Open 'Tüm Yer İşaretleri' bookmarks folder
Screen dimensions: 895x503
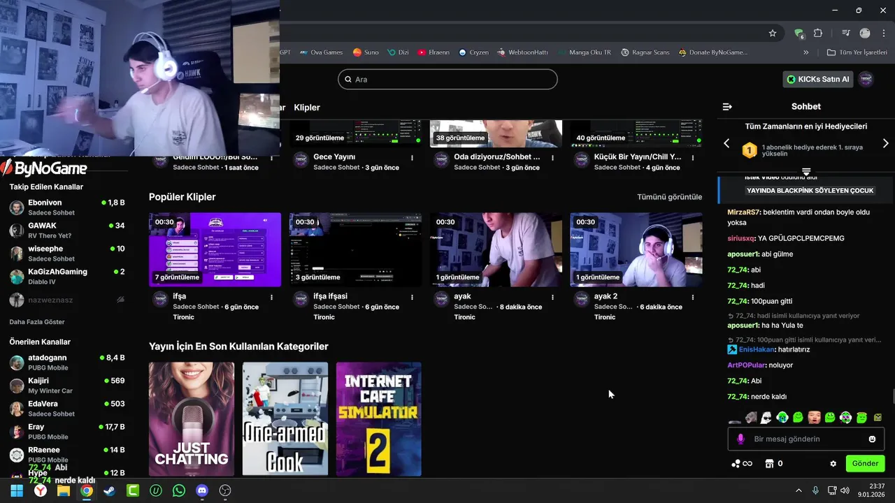tap(857, 52)
